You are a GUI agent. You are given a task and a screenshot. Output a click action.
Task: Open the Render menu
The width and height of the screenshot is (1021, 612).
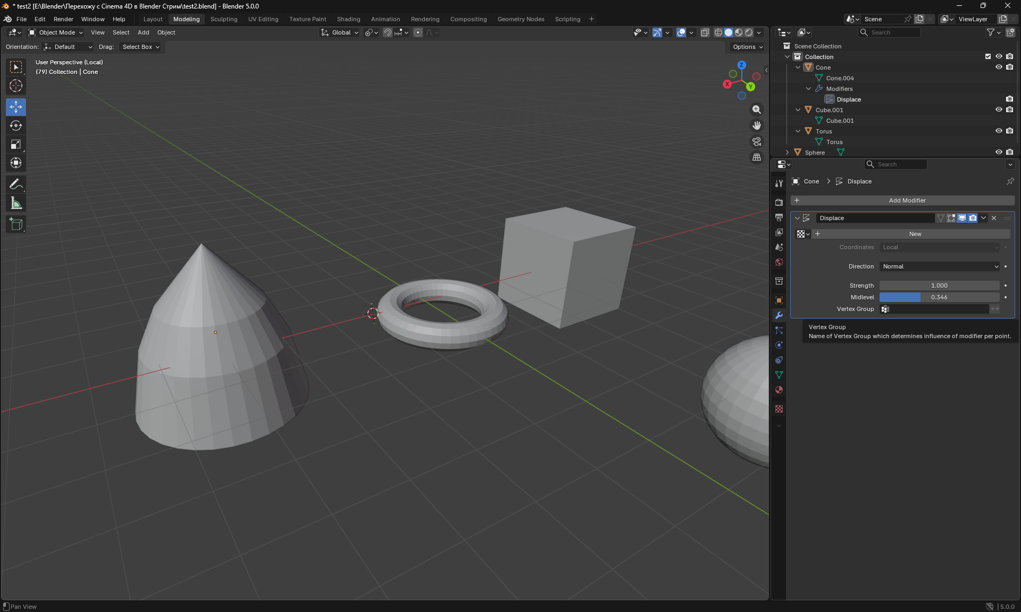pyautogui.click(x=63, y=19)
